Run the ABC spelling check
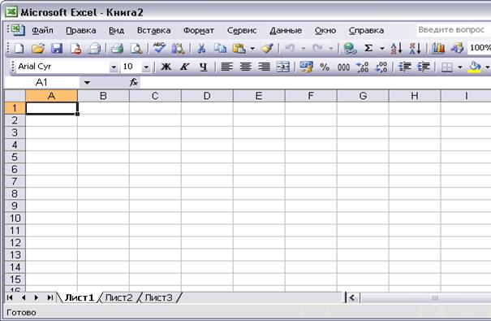 [159, 48]
